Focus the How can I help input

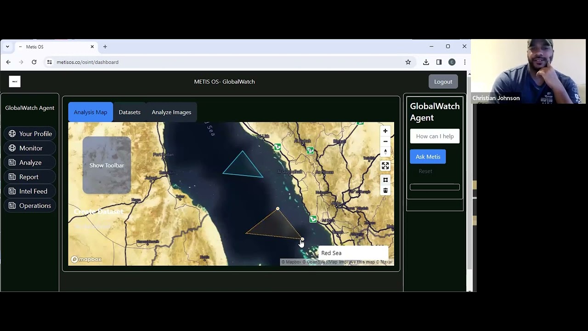[x=435, y=136]
